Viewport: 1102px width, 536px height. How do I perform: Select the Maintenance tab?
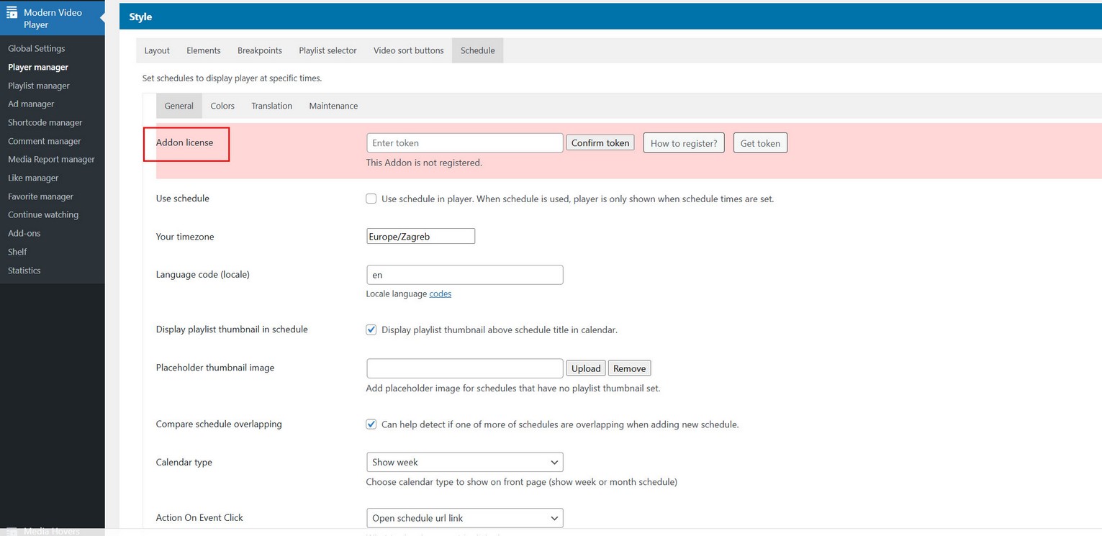333,106
